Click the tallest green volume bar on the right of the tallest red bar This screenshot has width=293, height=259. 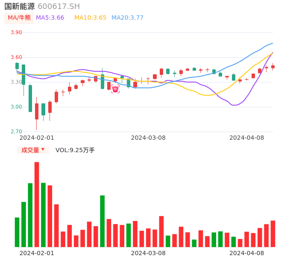(x=43, y=215)
